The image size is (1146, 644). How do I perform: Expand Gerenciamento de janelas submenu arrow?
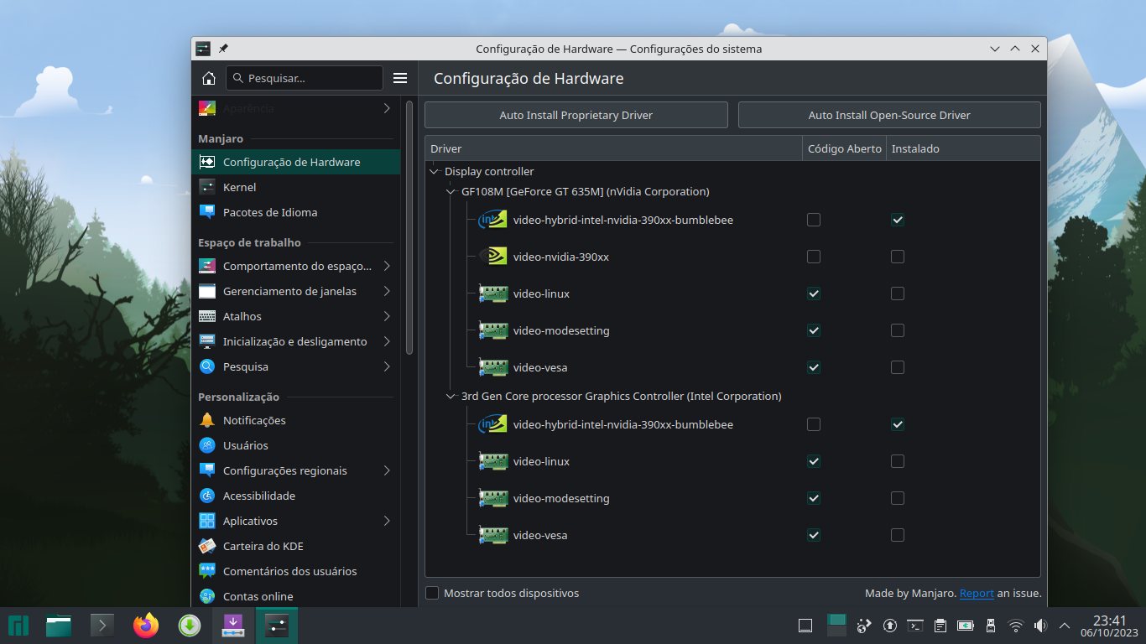coord(387,291)
